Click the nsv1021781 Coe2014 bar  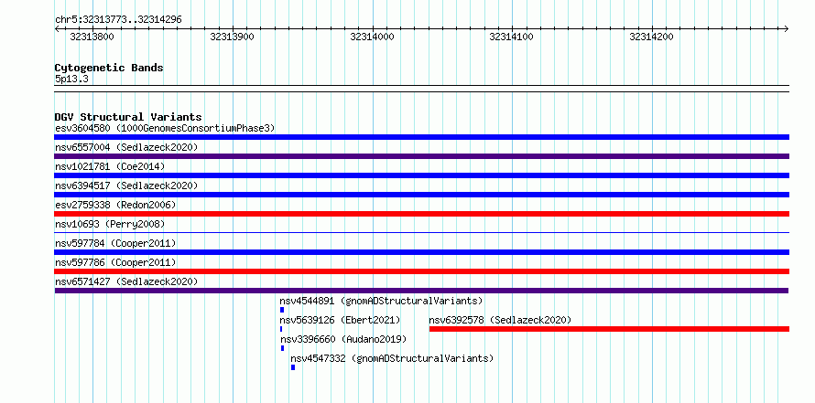[421, 175]
